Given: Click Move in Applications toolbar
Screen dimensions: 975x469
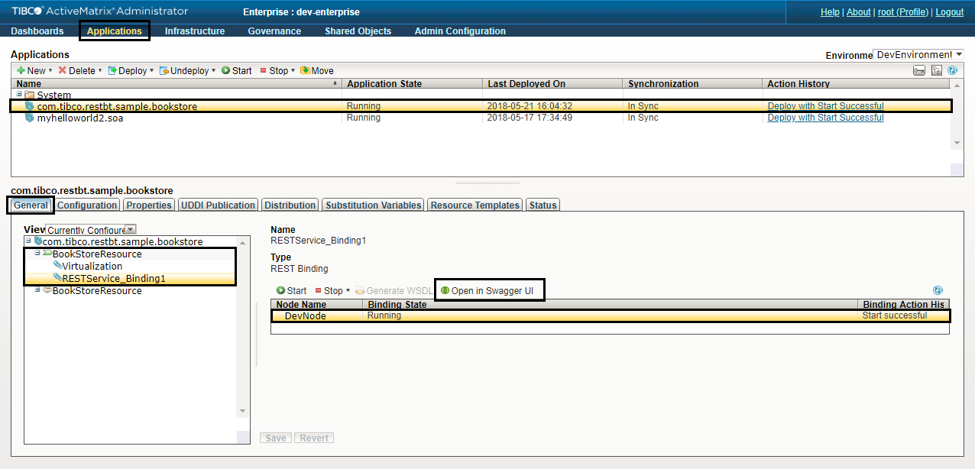Looking at the screenshot, I should click(316, 70).
